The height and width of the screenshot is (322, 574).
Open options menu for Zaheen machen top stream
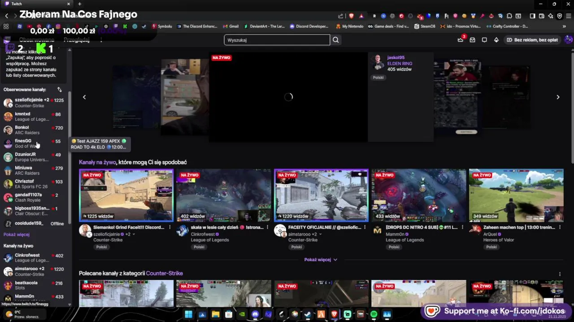[x=560, y=227]
